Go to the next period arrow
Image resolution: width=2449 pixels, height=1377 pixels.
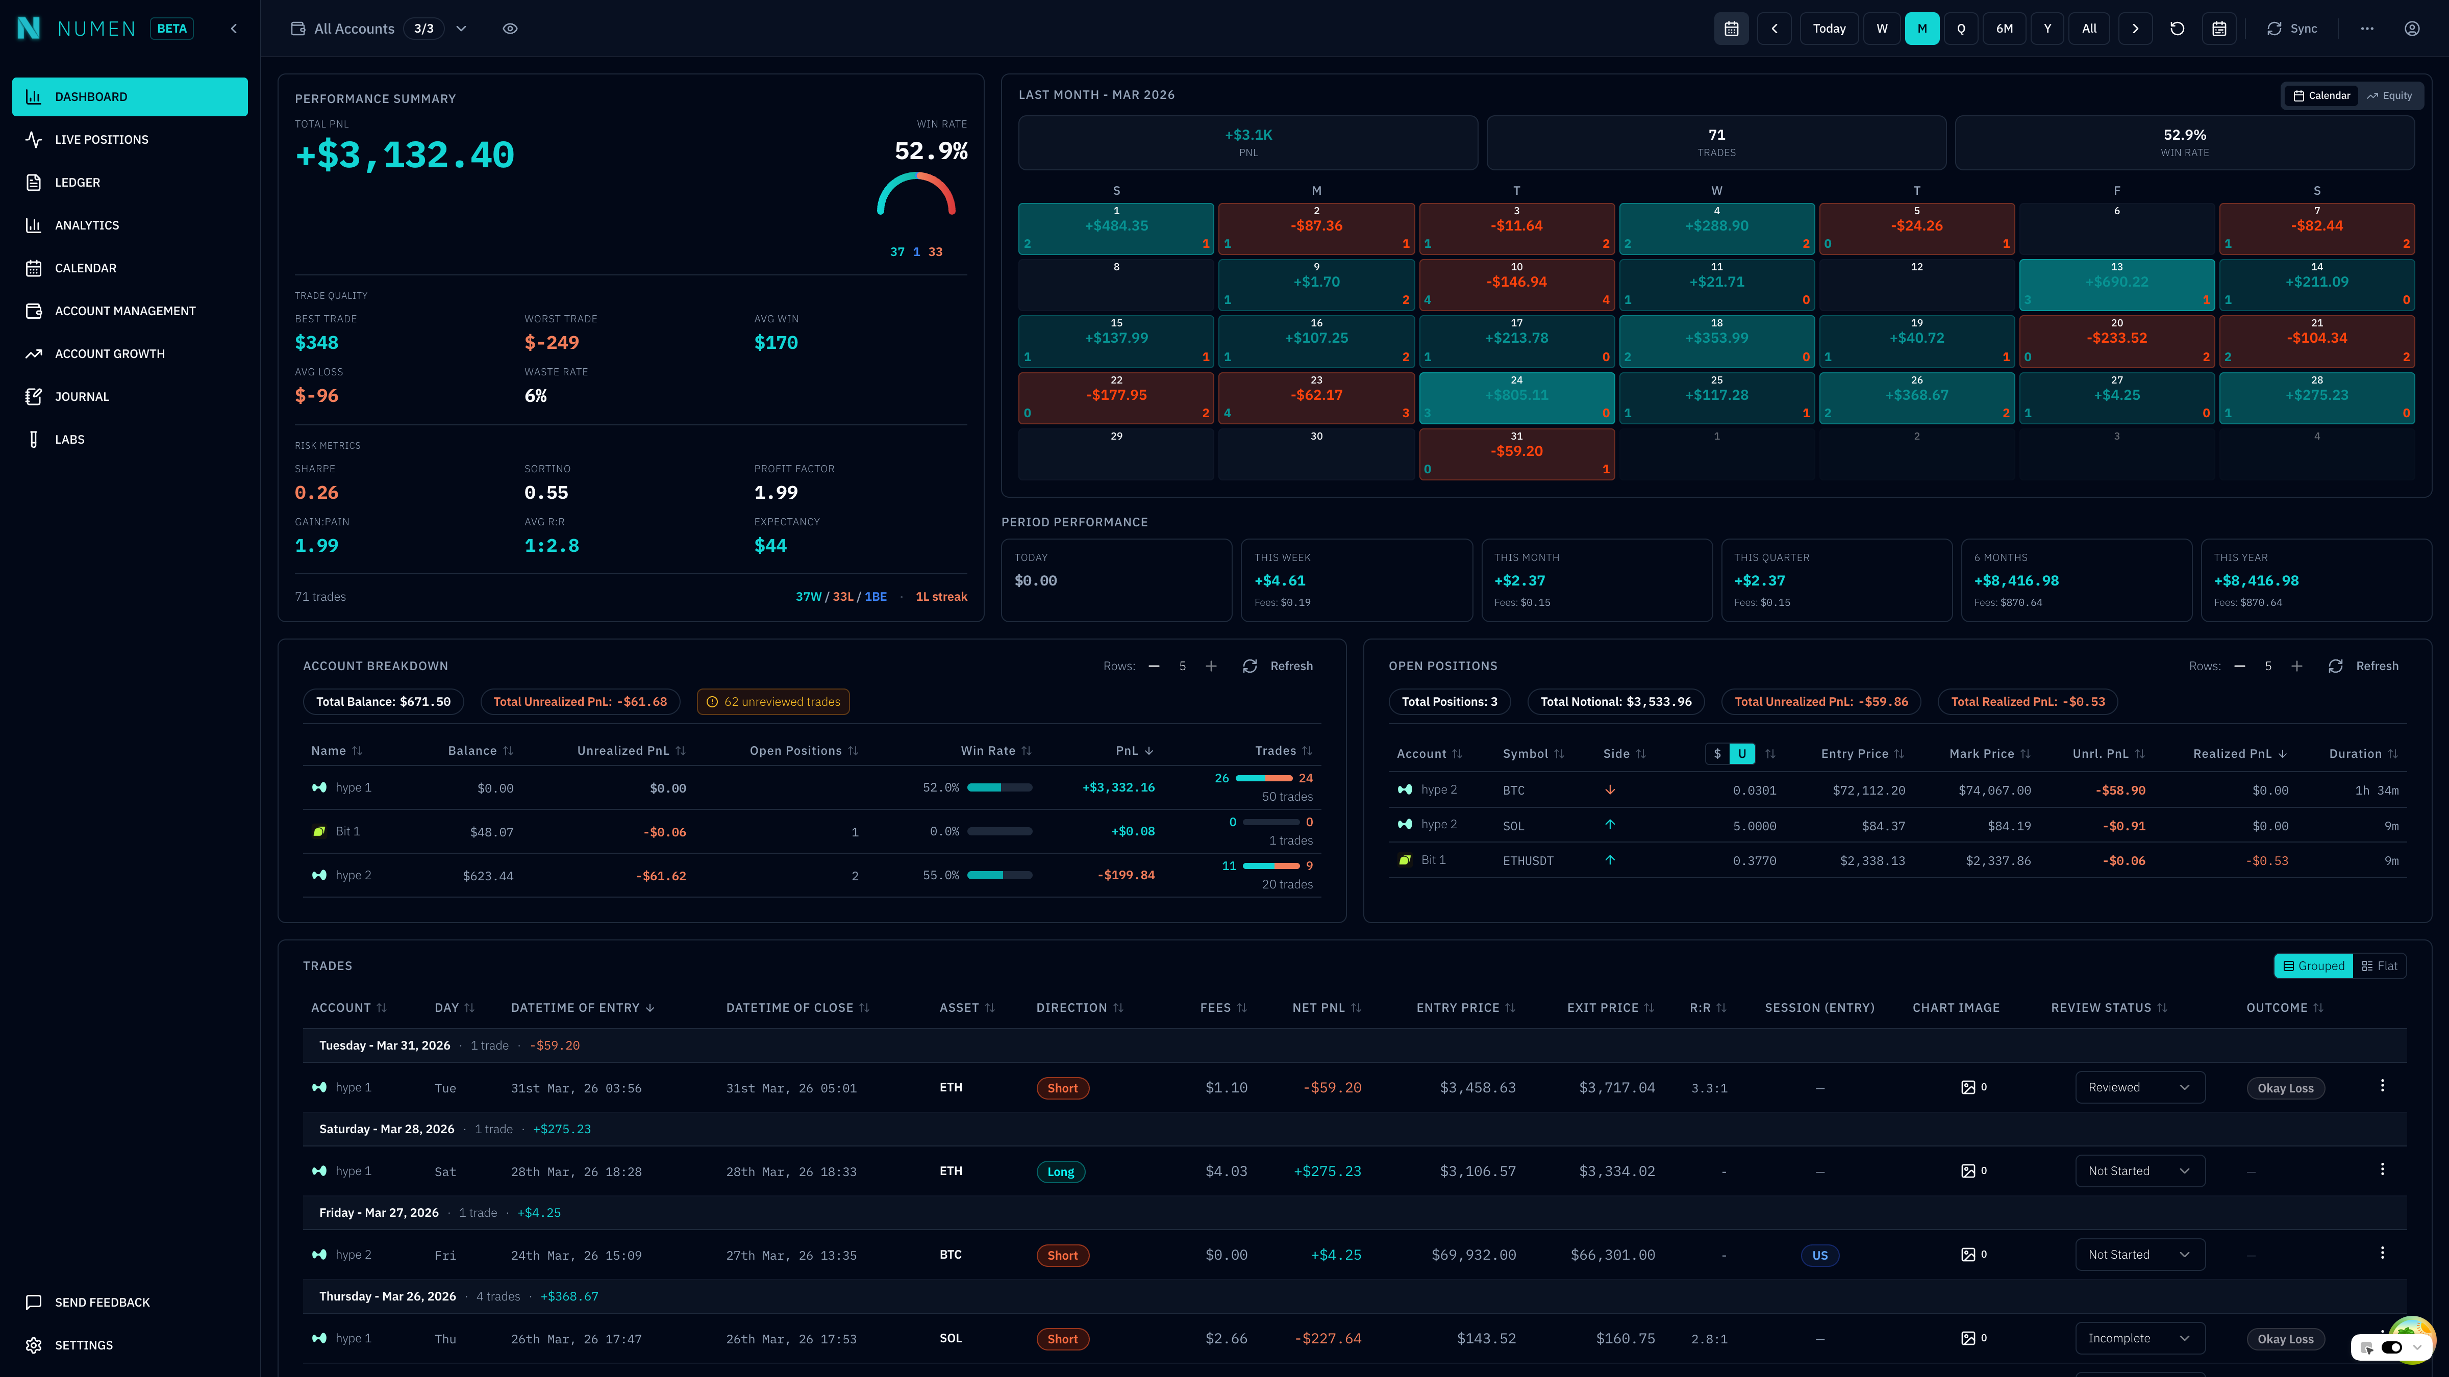tap(2135, 29)
